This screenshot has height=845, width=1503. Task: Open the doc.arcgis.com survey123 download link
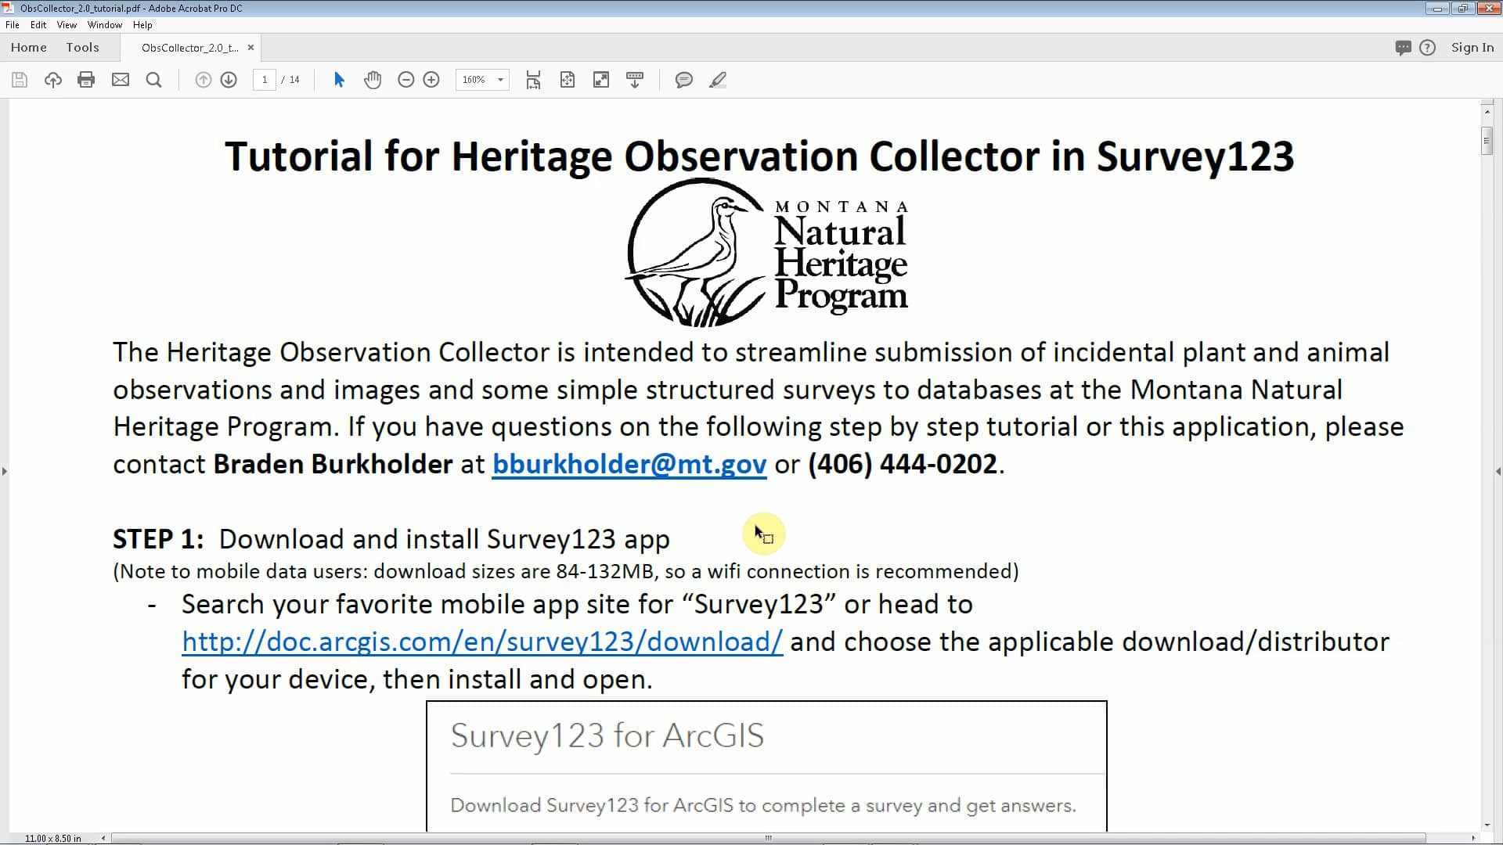click(482, 642)
